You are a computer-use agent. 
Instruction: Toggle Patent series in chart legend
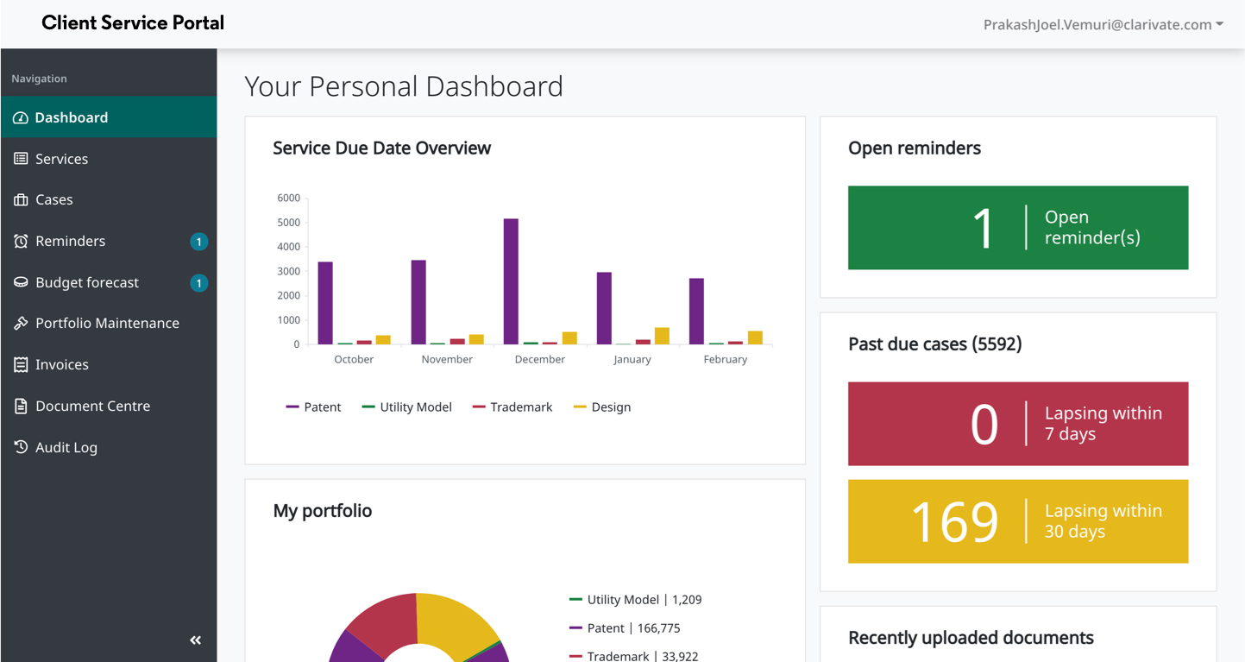314,407
